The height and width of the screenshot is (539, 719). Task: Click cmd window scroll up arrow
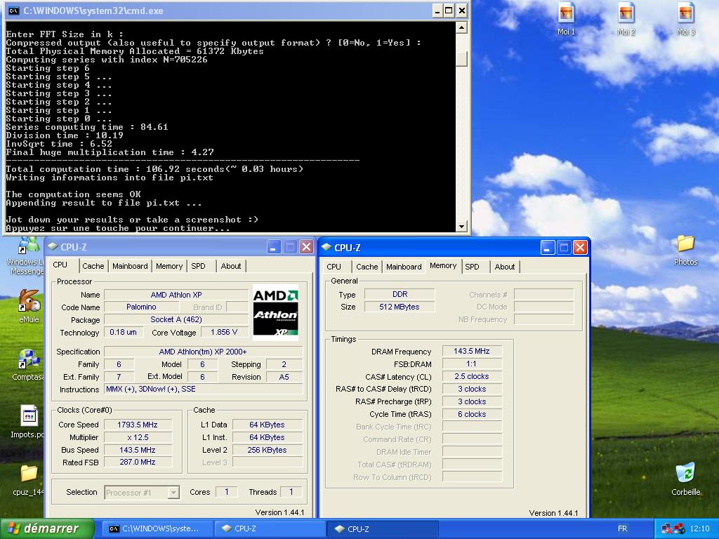[462, 28]
